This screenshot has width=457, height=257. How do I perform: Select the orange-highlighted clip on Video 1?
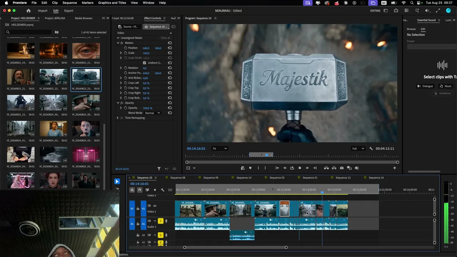285,208
